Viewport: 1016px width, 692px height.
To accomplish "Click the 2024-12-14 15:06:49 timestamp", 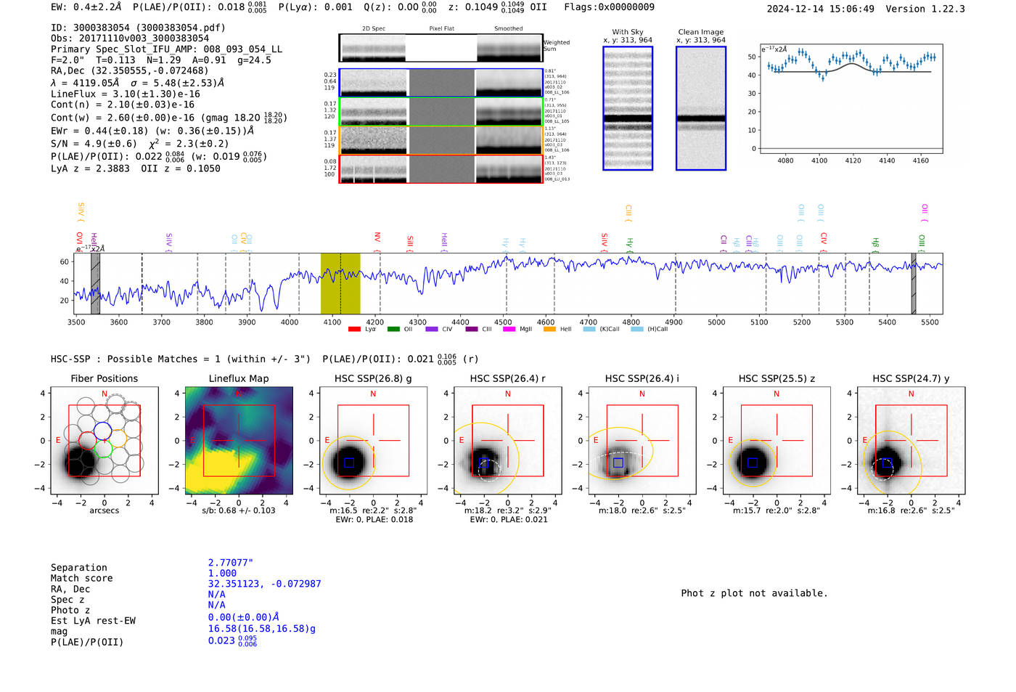I will [x=821, y=9].
